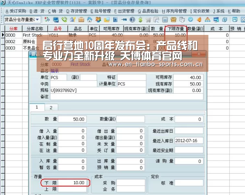Click the First Stock cell in row 0000
The width and height of the screenshot is (245, 195).
click(35, 35)
